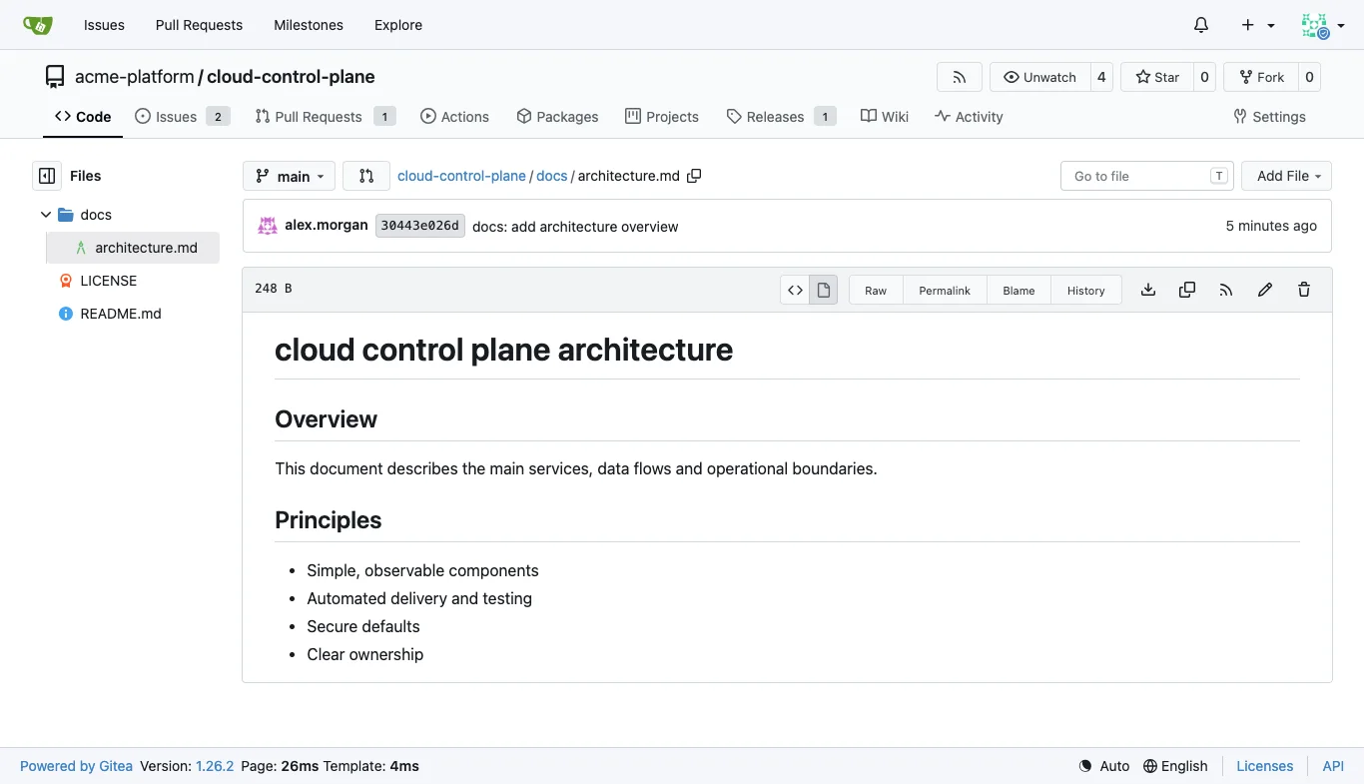Delete file with trash icon

click(1304, 290)
